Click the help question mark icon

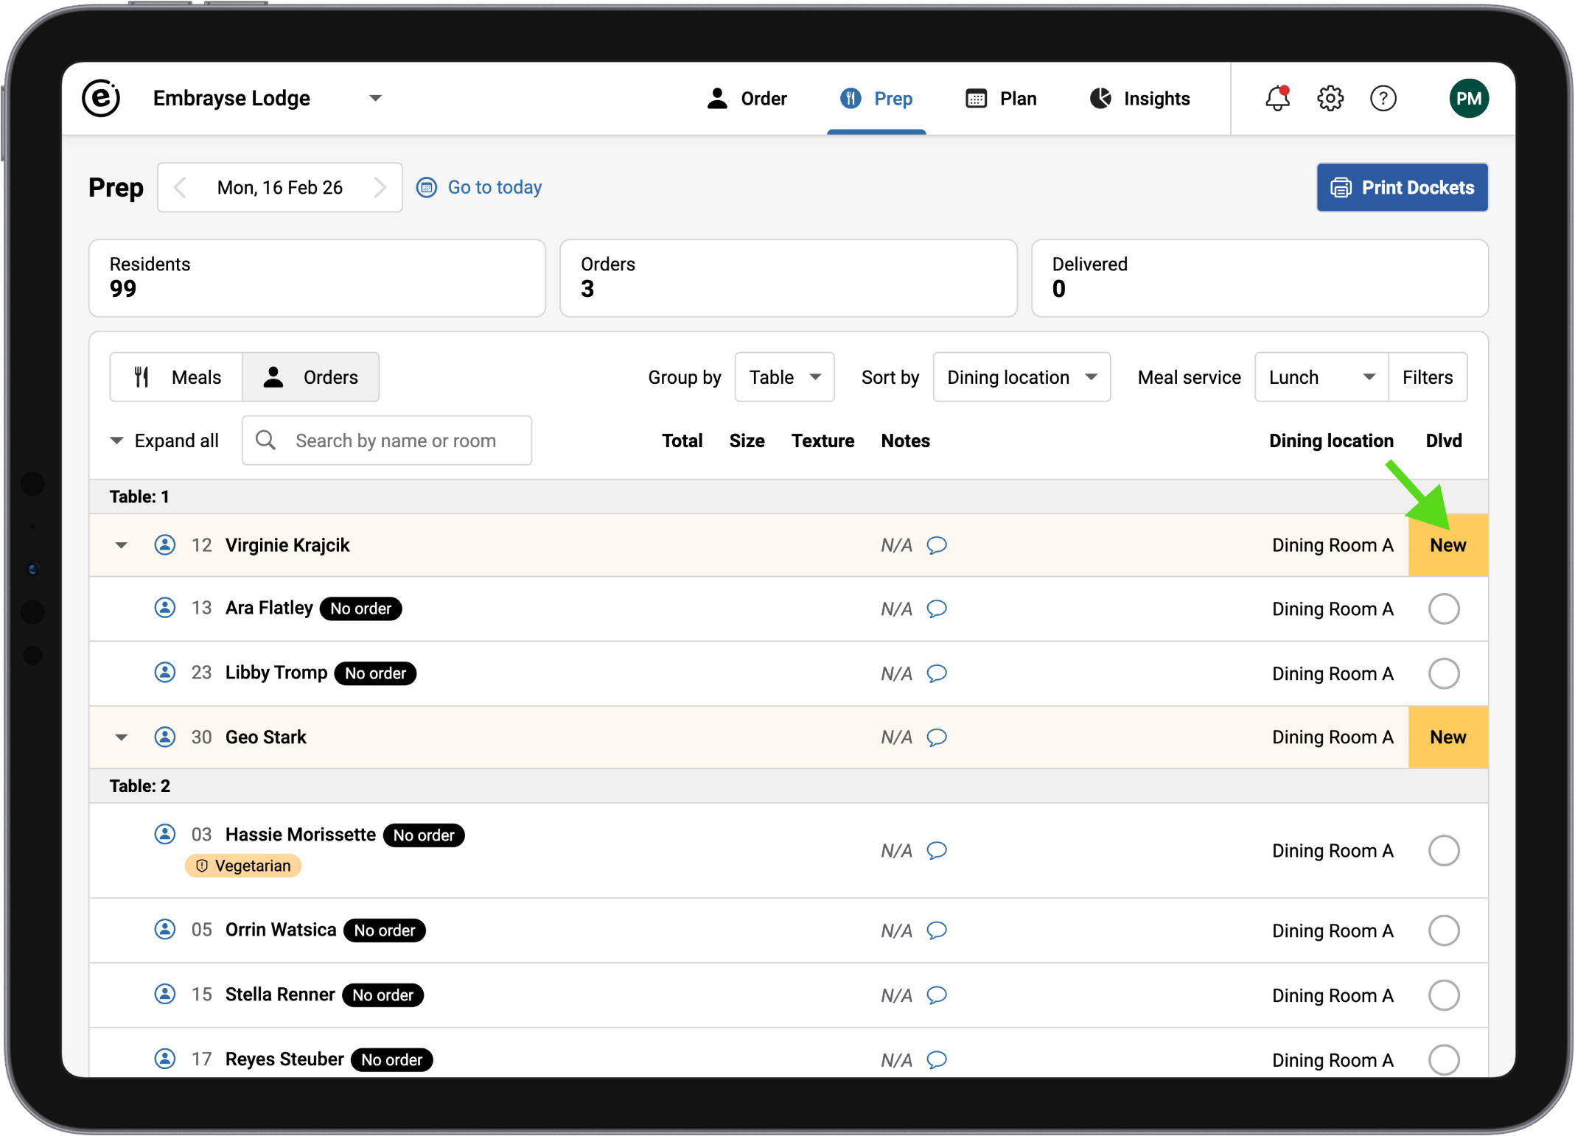(x=1383, y=99)
